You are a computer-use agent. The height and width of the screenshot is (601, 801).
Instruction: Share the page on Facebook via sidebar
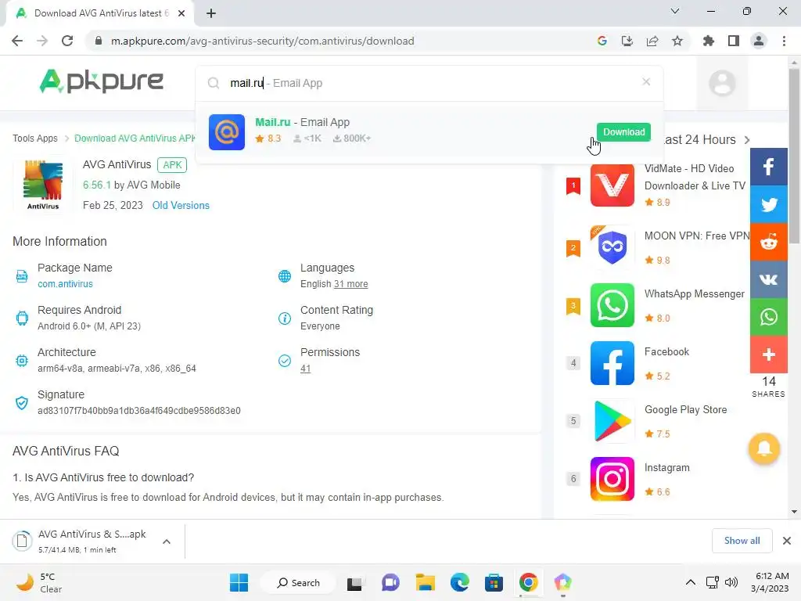(x=768, y=167)
